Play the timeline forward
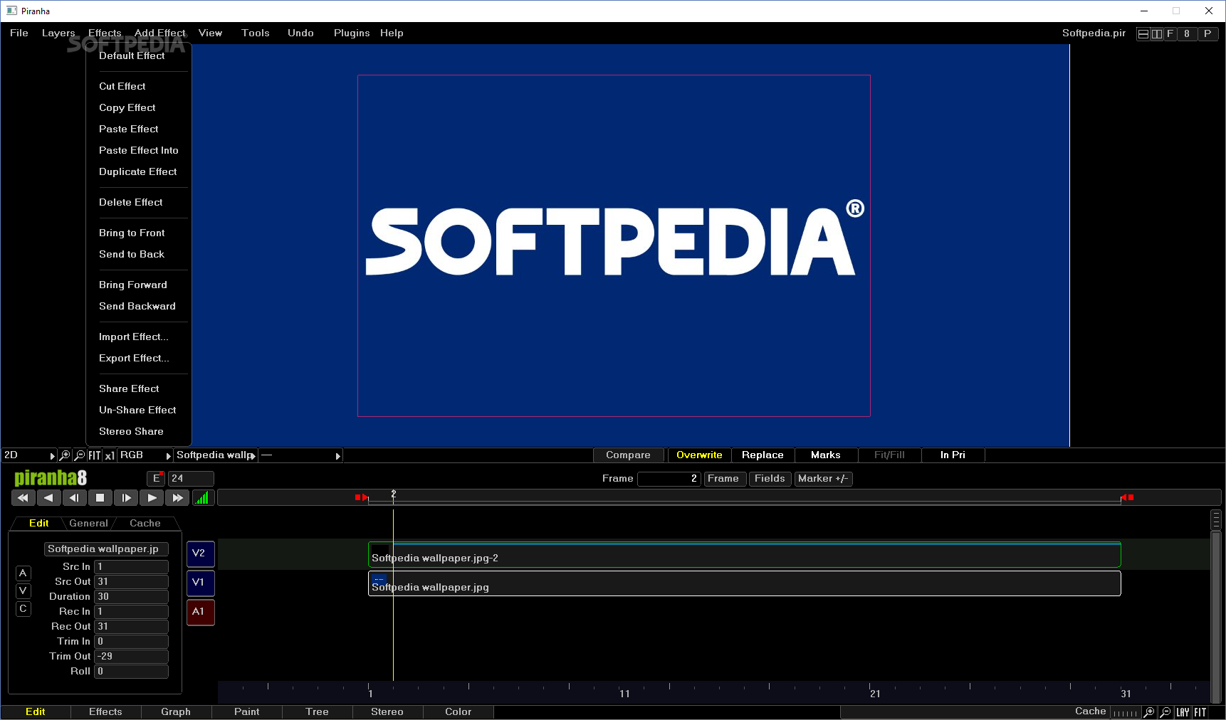Screen dimensions: 1226x720 click(x=152, y=498)
